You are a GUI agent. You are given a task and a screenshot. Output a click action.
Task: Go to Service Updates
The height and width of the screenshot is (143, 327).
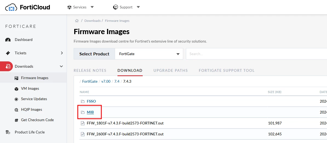(x=33, y=99)
